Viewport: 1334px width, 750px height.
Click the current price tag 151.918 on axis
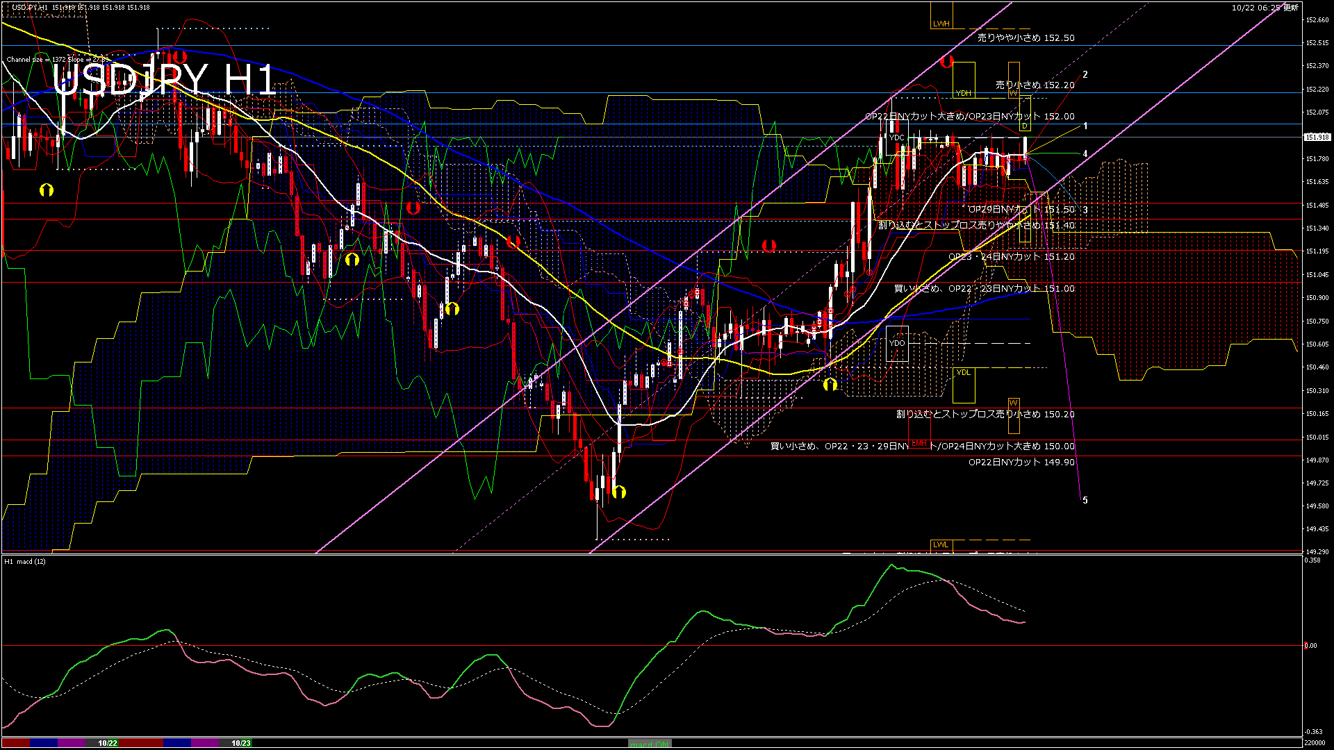coord(1317,137)
